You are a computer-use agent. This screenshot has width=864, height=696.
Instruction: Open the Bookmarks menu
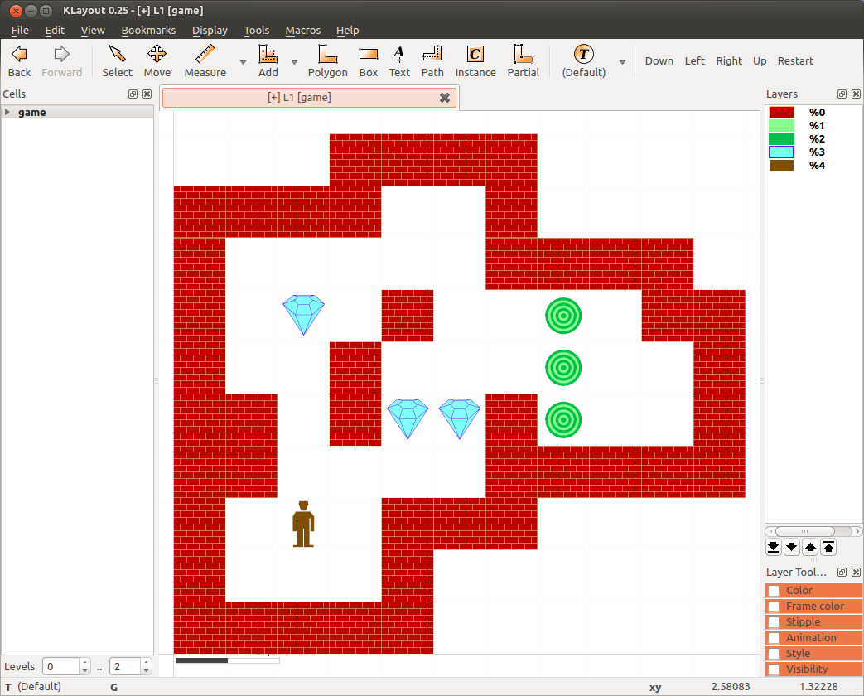pos(148,30)
